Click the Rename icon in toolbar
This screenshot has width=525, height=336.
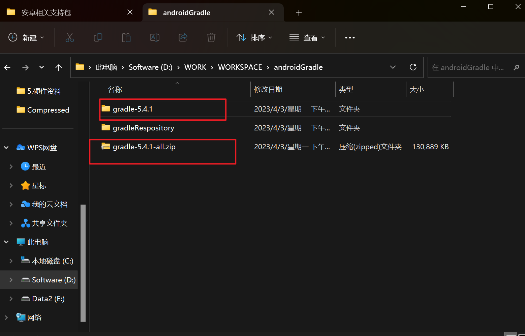155,37
